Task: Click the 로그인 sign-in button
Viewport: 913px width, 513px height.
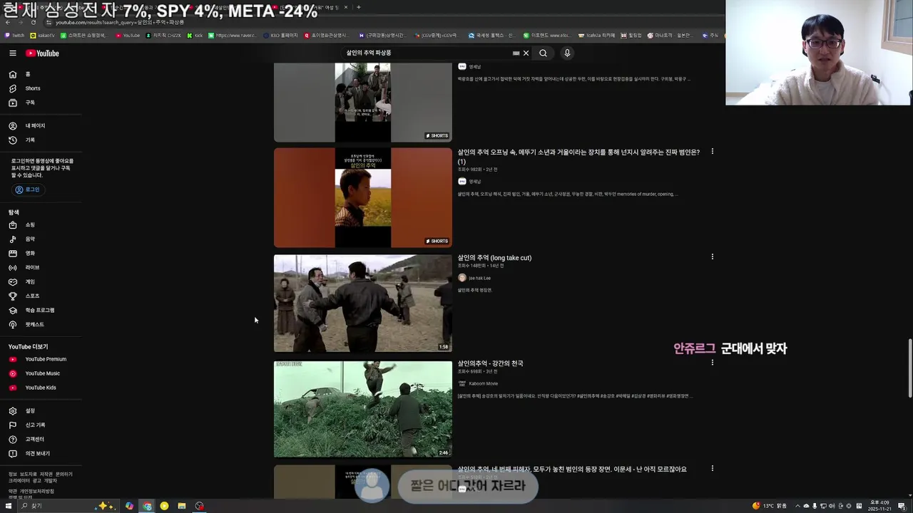Action: (x=28, y=190)
